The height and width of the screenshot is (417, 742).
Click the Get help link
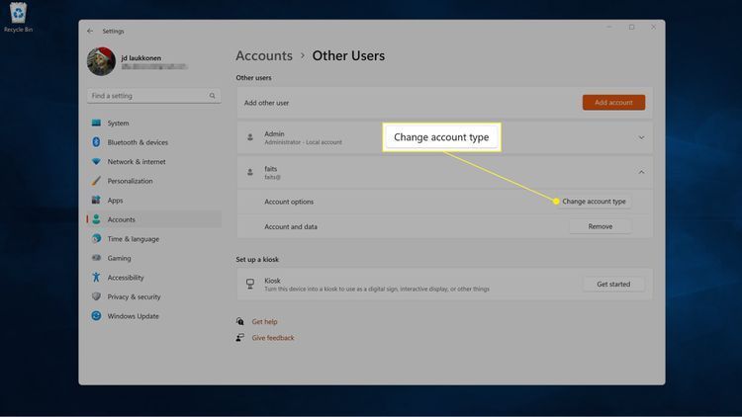click(264, 322)
